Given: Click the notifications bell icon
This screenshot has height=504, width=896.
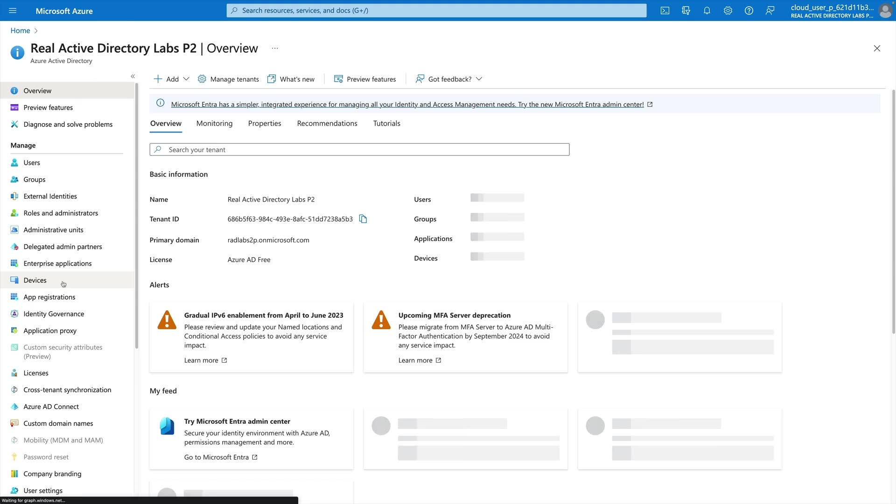Looking at the screenshot, I should [707, 10].
